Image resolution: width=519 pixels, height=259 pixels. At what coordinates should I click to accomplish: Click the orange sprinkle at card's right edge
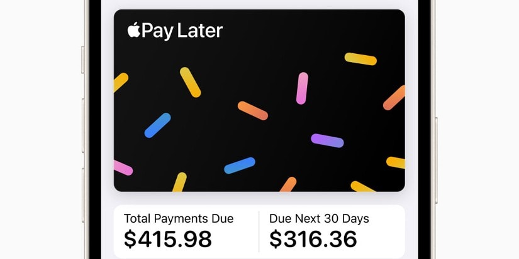point(394,97)
